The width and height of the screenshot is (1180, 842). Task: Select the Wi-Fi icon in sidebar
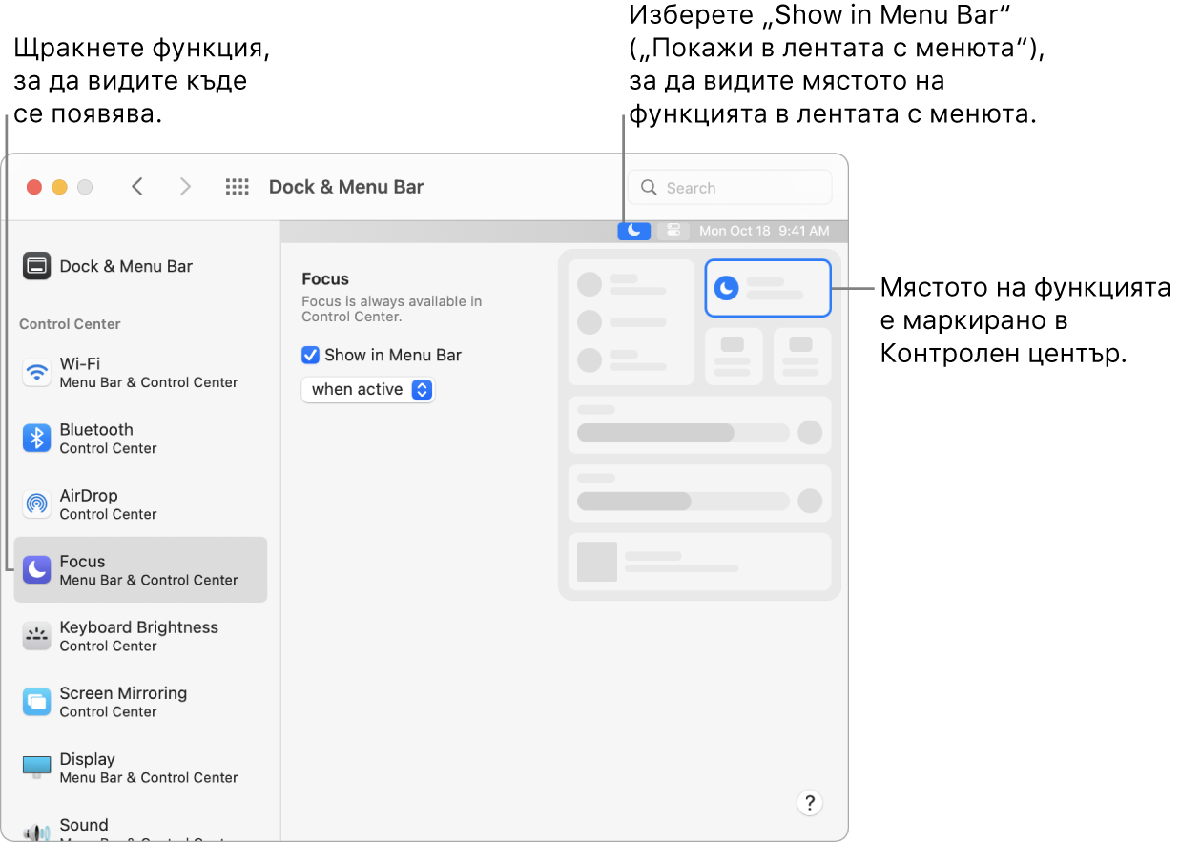click(36, 372)
